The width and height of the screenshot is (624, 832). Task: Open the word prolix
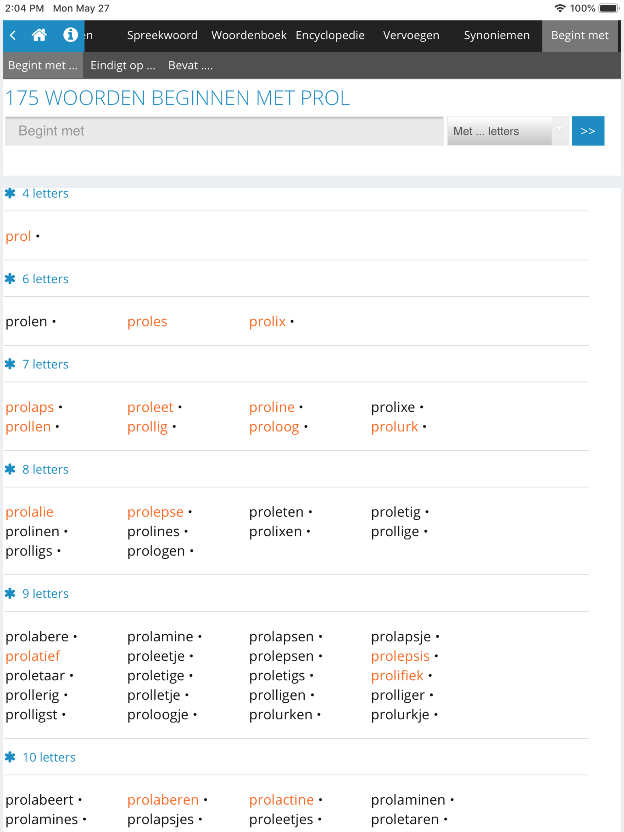coord(268,322)
